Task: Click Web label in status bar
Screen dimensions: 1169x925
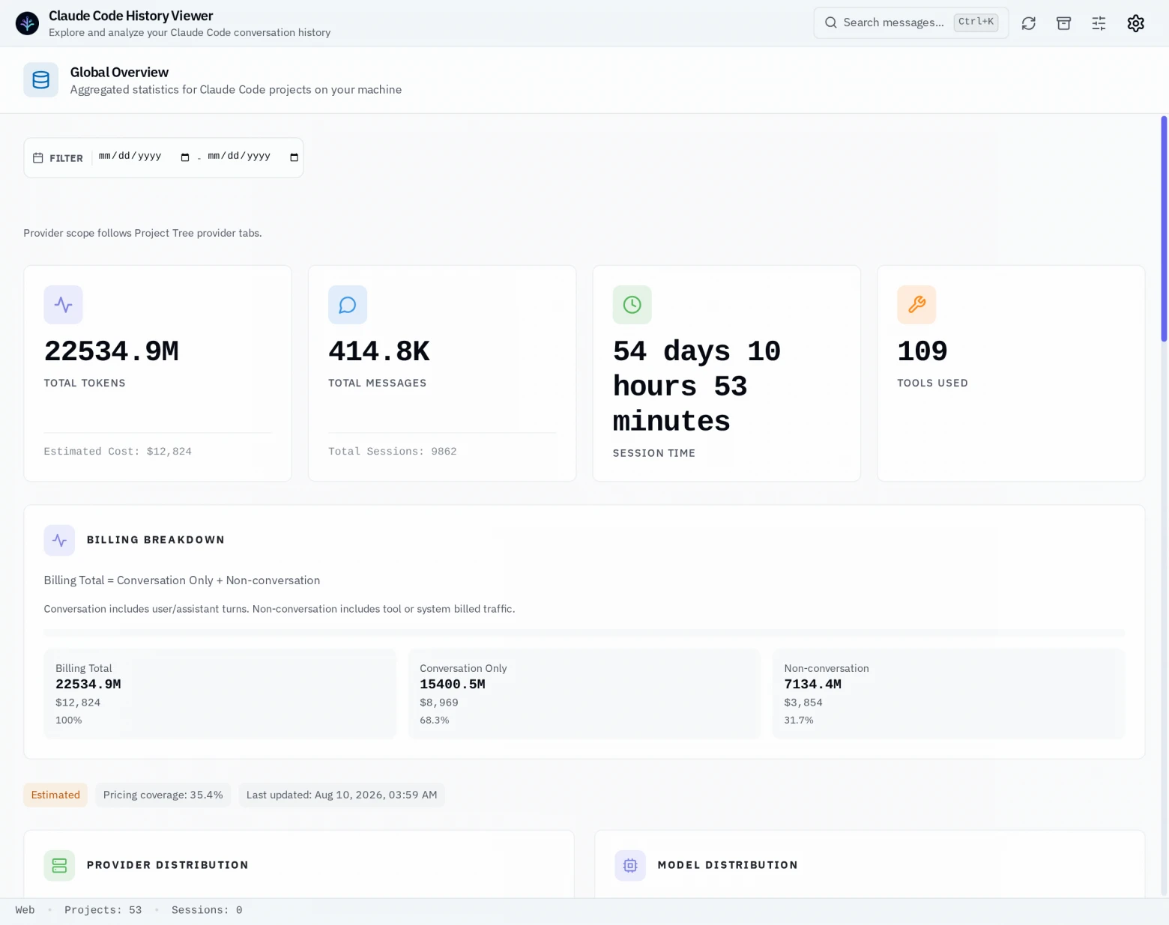Action: click(x=25, y=910)
